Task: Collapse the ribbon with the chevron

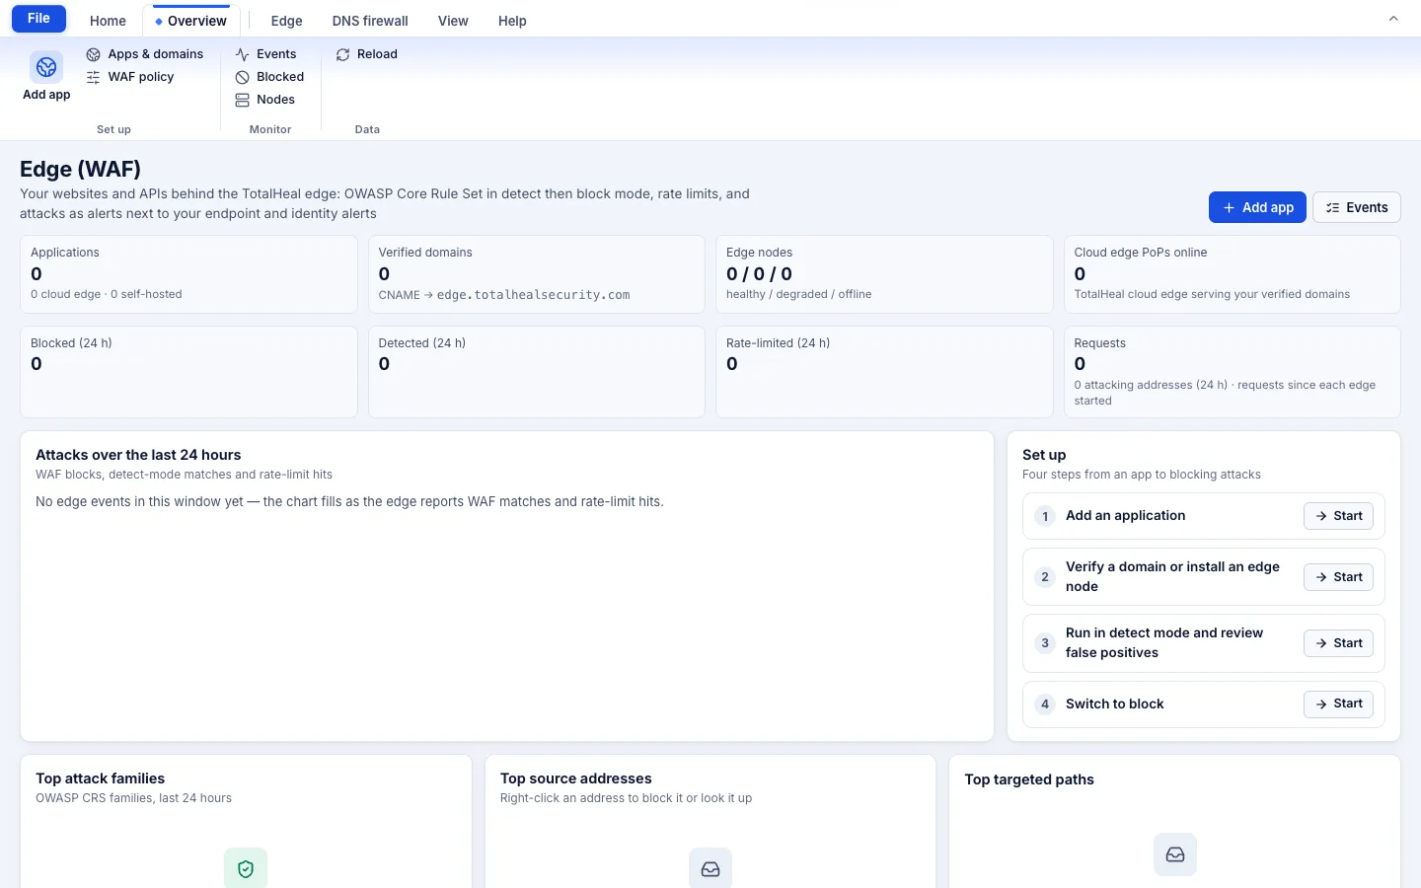Action: pyautogui.click(x=1393, y=19)
